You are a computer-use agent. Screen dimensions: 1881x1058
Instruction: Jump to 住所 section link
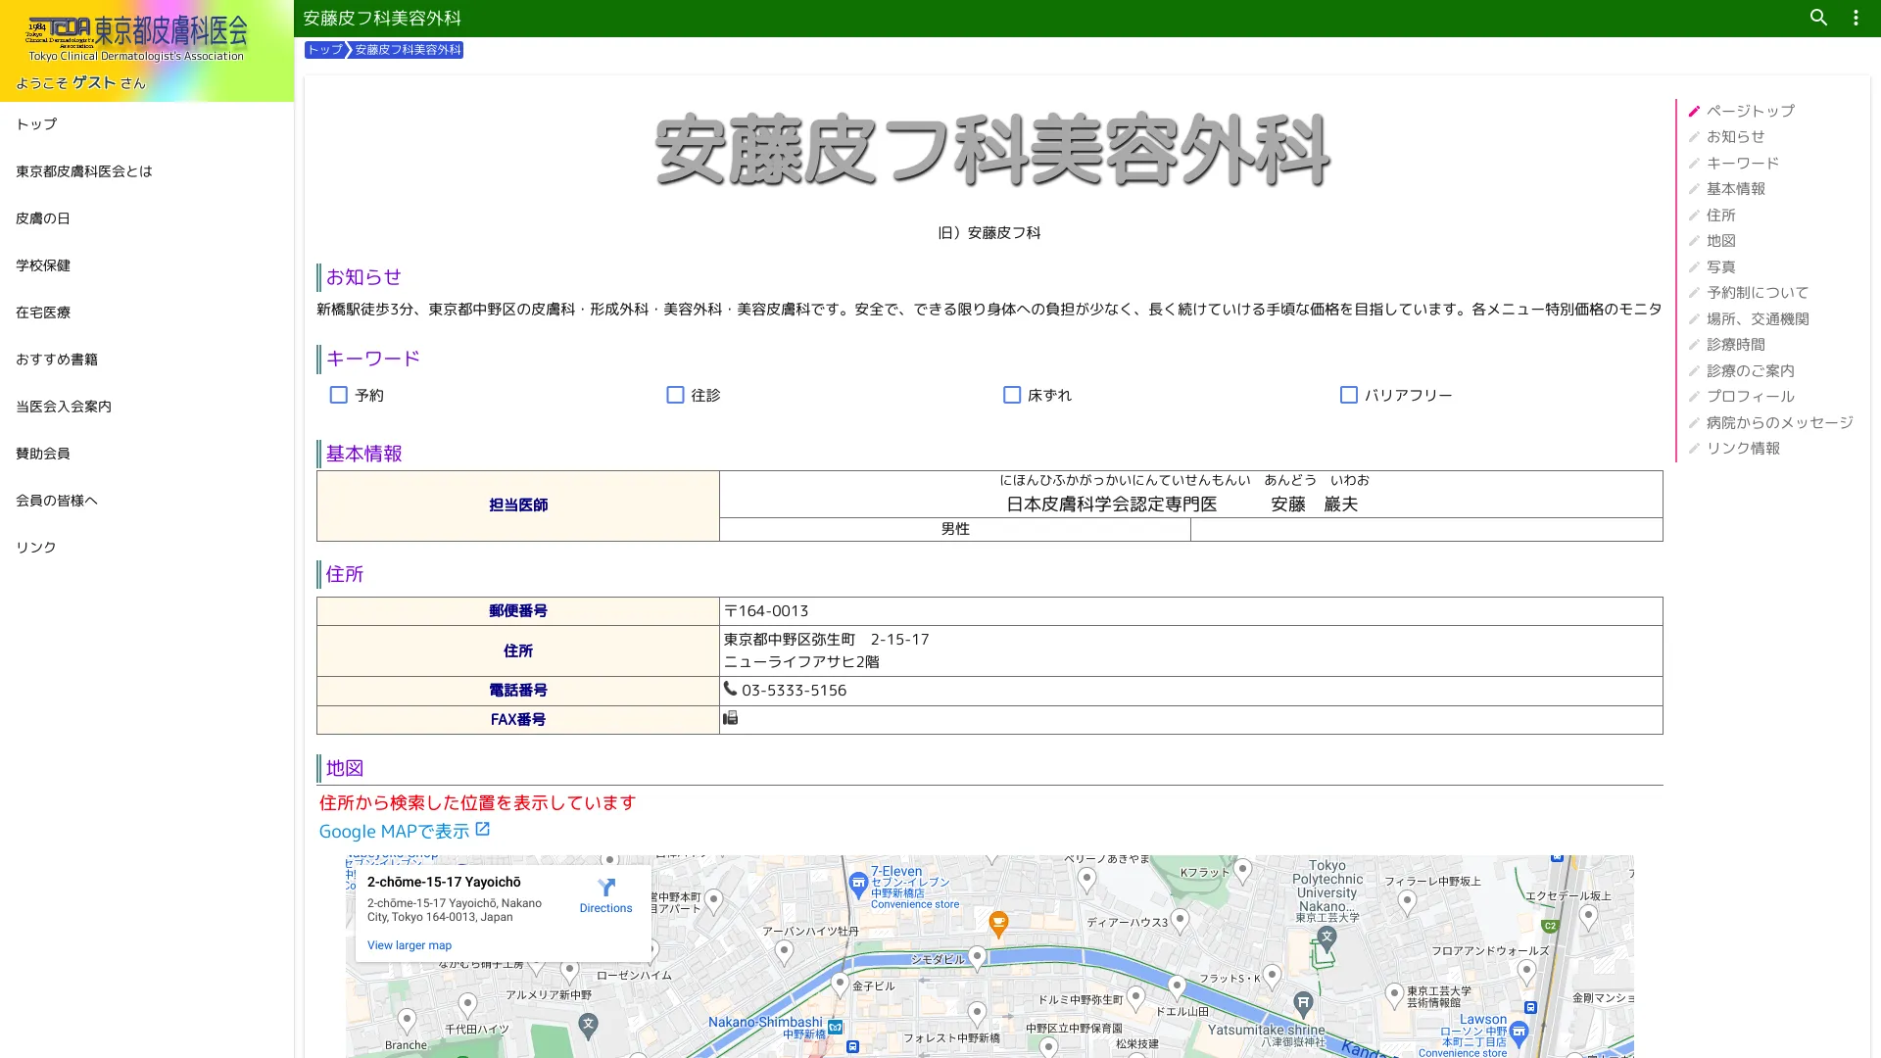click(1720, 215)
